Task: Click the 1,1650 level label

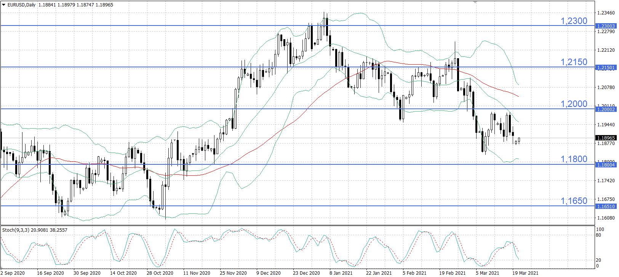Action: pyautogui.click(x=574, y=201)
